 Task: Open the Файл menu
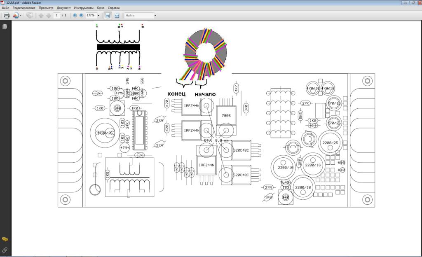click(x=5, y=8)
